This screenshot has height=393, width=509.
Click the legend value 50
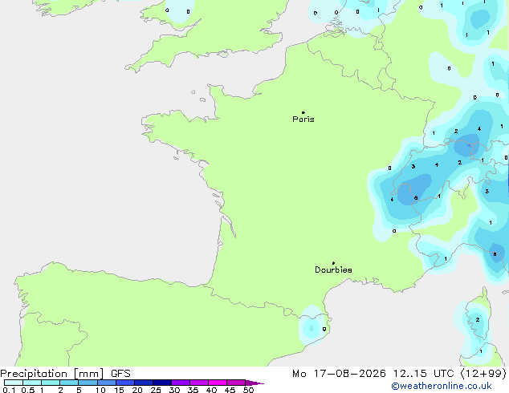coord(248,390)
